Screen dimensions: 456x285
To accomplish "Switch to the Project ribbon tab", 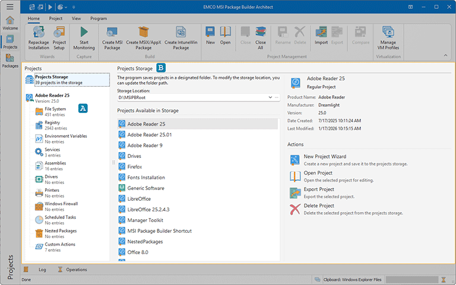I will [56, 18].
